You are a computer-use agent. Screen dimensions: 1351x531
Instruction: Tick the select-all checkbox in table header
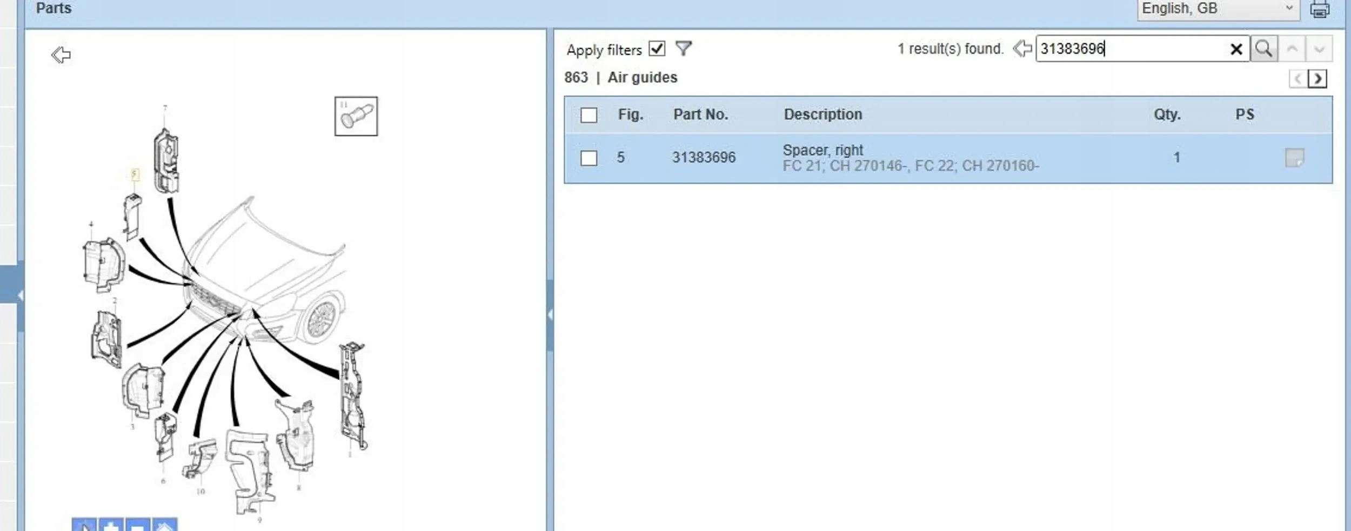tap(588, 115)
